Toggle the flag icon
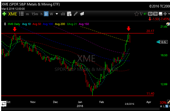 click(141, 14)
